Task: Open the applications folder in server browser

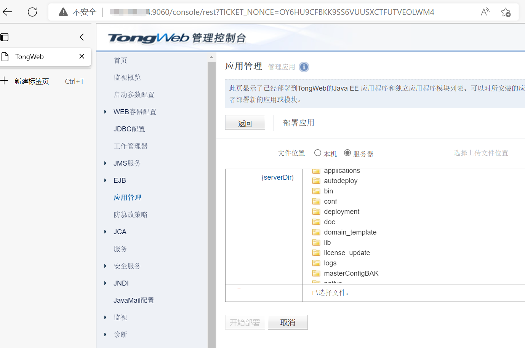Action: tap(342, 171)
